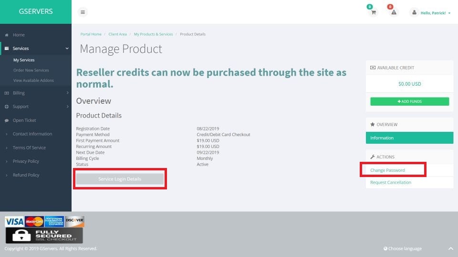View the alert notifications triangle icon
458x257 pixels.
[394, 12]
